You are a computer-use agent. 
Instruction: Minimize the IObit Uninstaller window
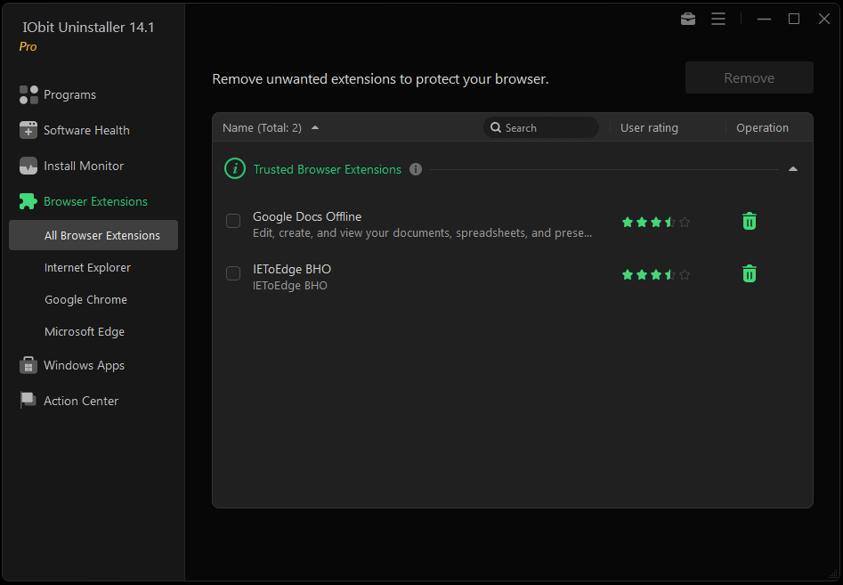[x=764, y=19]
